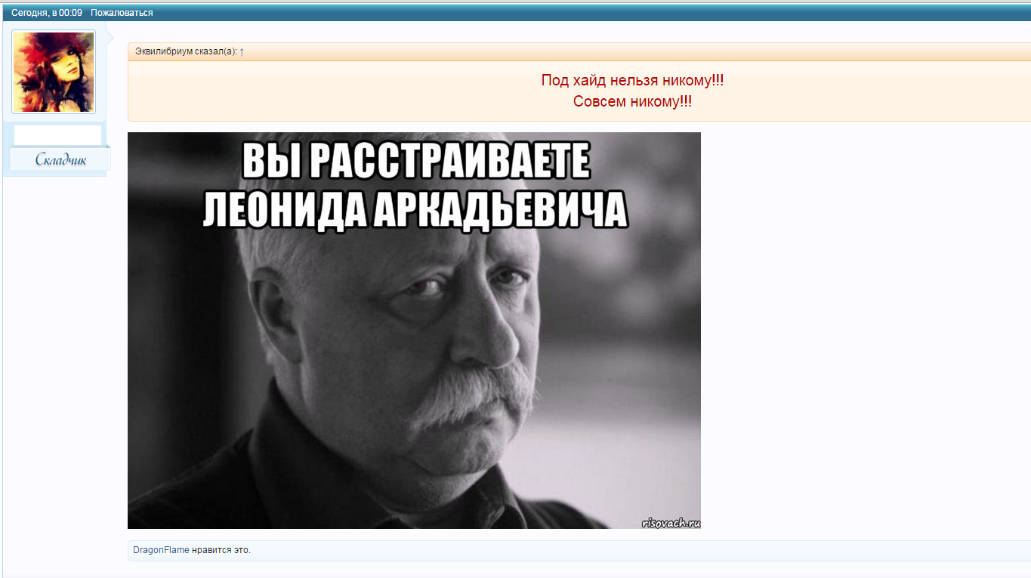Click the quoted text Под хайд нельзя никому!!!
Screen dimensions: 1031x578
(631, 80)
